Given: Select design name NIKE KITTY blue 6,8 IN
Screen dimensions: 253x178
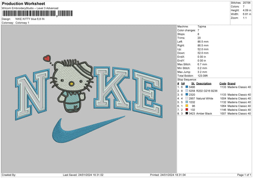Looking at the screenshot, I should click(30, 19).
